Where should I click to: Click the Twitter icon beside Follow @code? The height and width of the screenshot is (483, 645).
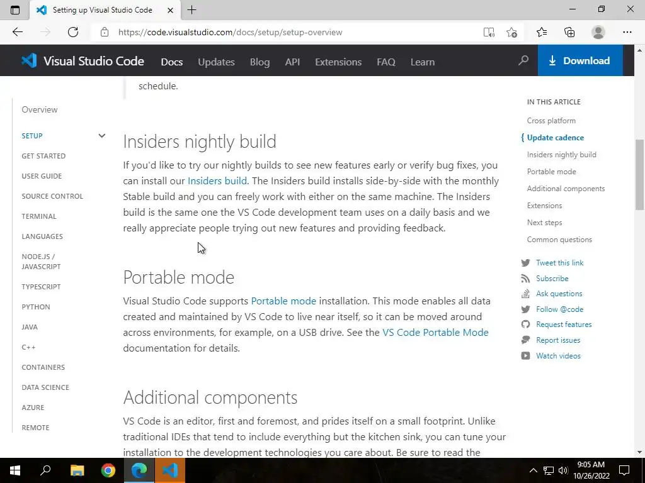[525, 309]
